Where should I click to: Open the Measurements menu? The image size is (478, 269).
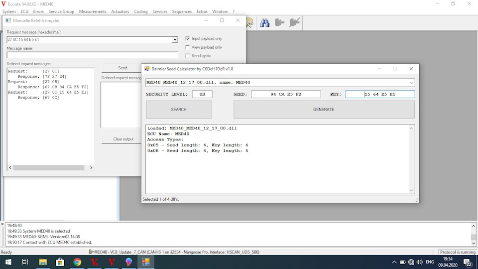point(93,11)
